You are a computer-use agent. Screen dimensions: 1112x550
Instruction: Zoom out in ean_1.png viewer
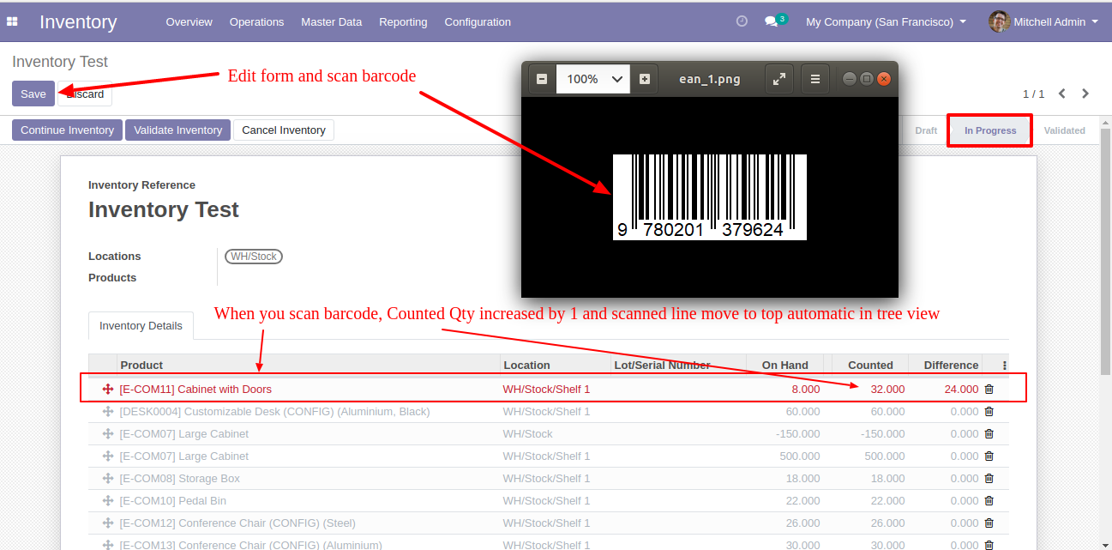542,79
